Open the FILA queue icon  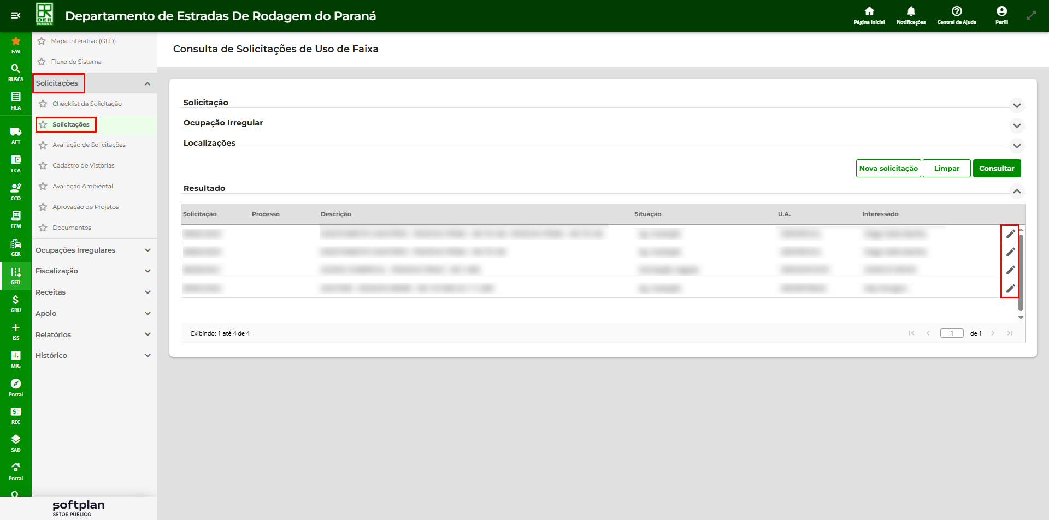(x=16, y=100)
